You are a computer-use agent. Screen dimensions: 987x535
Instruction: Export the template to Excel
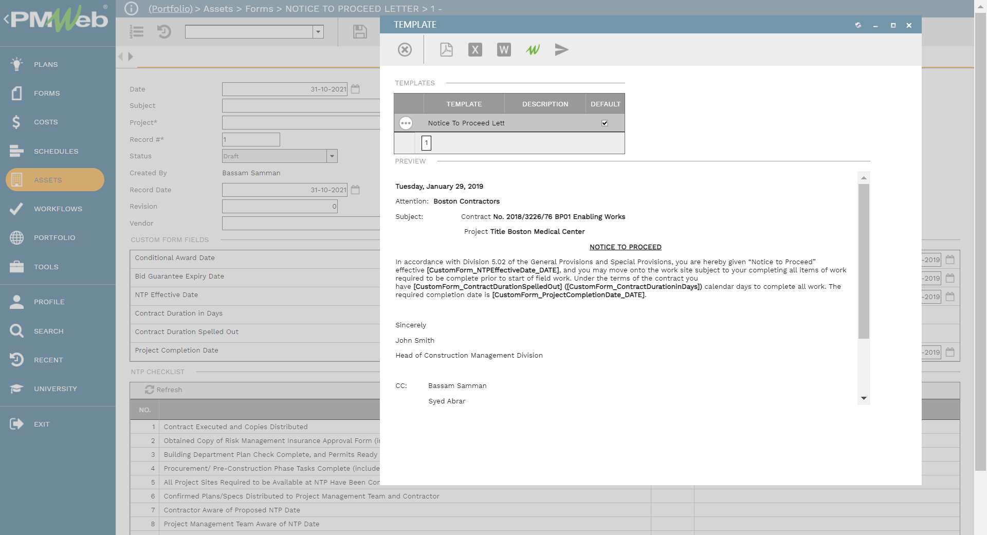[x=475, y=50]
